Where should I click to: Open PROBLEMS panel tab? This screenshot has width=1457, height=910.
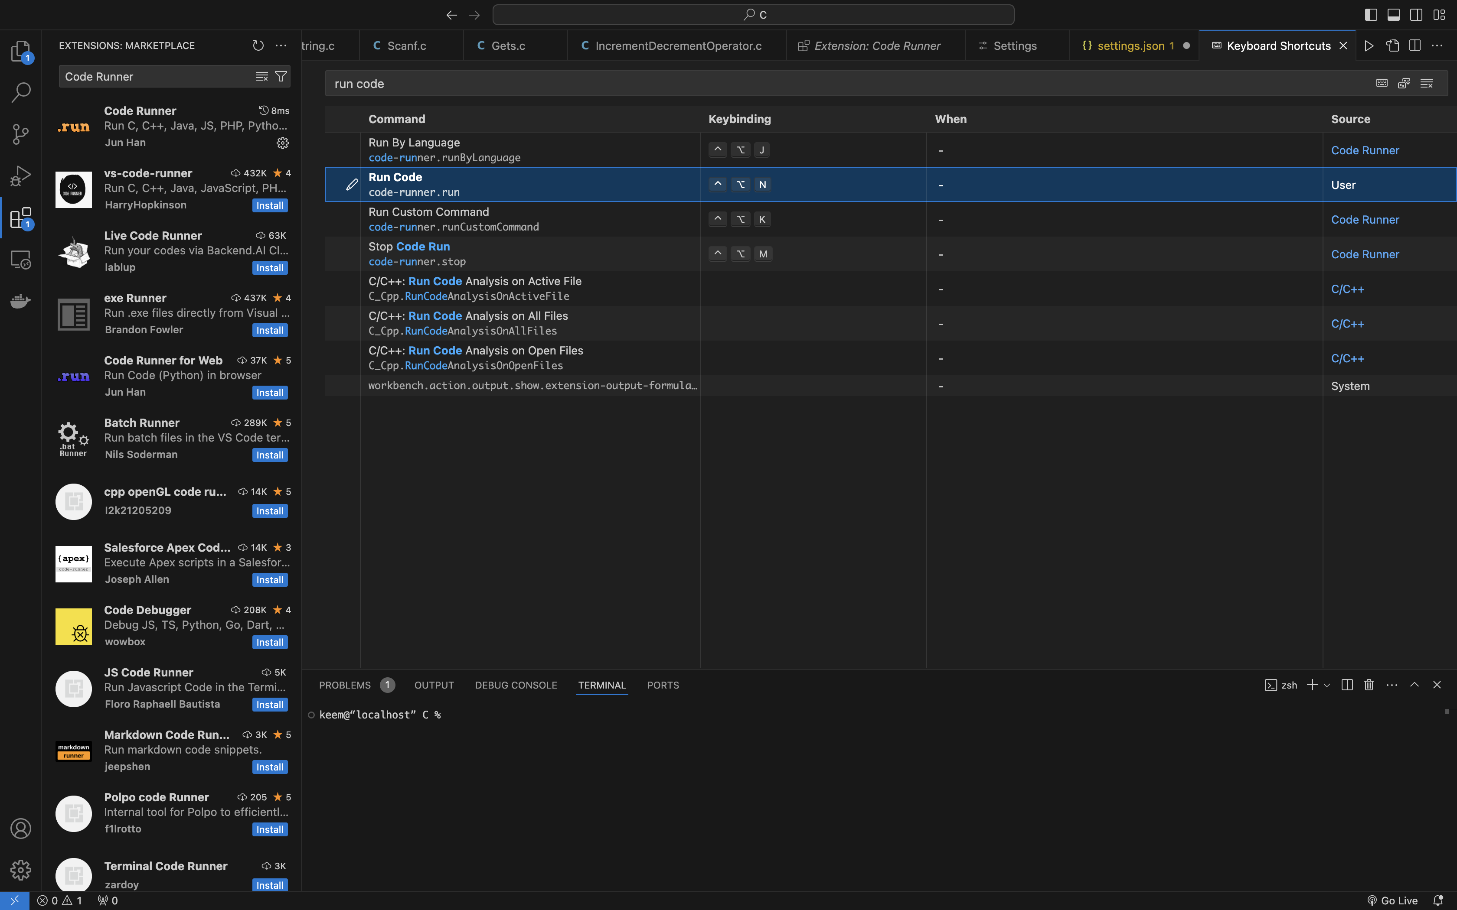[x=356, y=685]
